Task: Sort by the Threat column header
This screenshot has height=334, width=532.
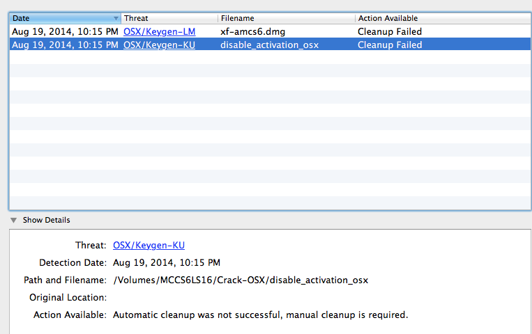Action: pos(169,18)
